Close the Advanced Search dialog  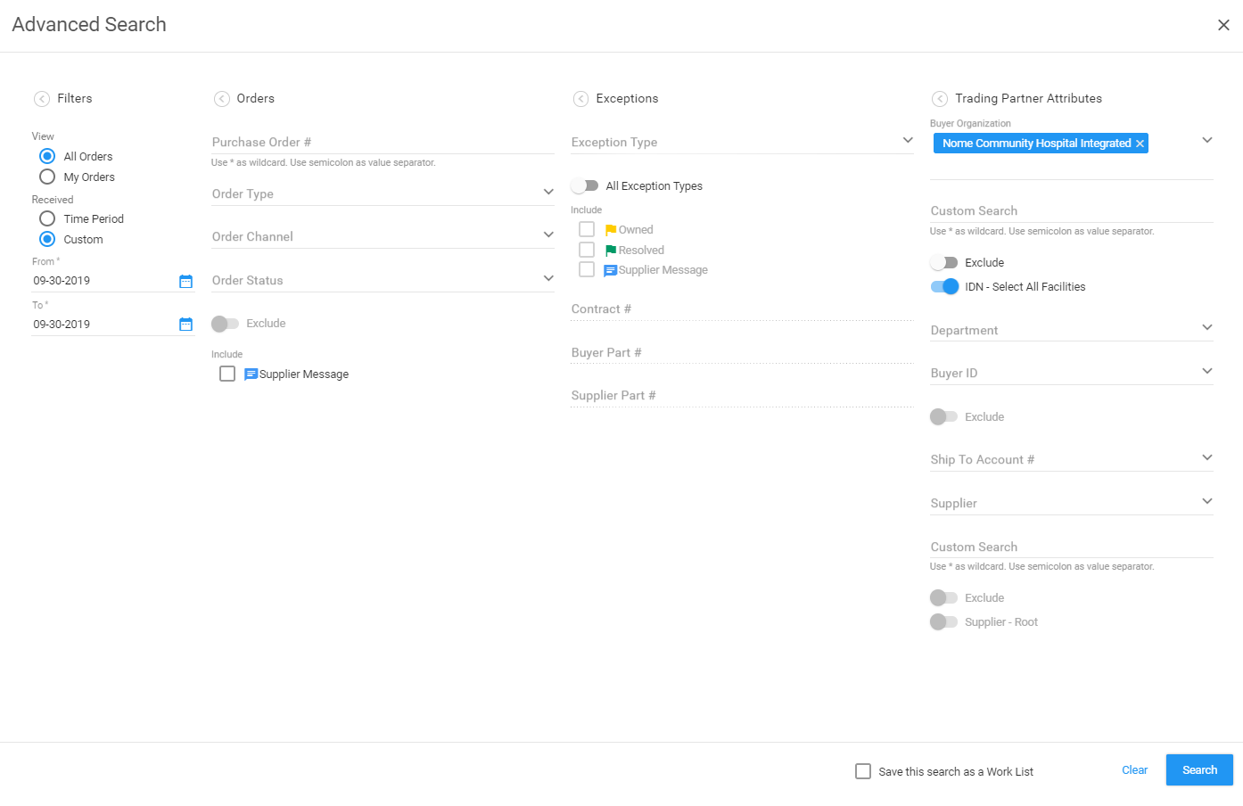(1223, 25)
